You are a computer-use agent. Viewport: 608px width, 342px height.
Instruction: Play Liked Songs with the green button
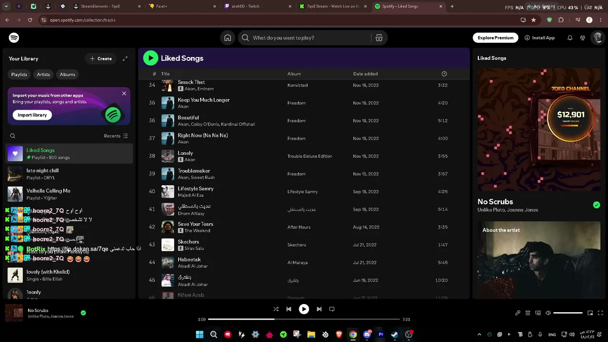click(x=151, y=58)
